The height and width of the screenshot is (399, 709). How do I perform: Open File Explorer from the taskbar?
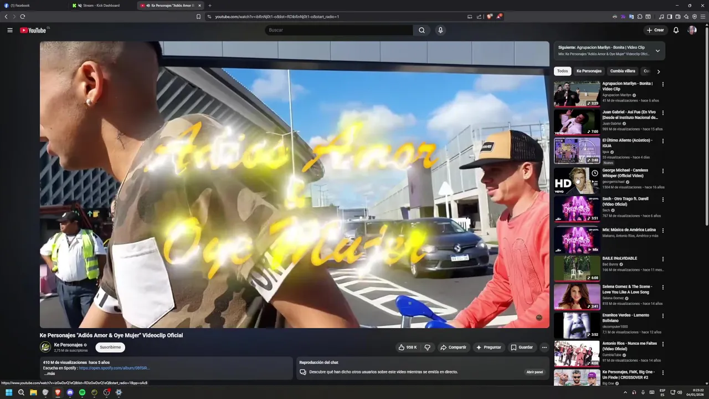33,392
